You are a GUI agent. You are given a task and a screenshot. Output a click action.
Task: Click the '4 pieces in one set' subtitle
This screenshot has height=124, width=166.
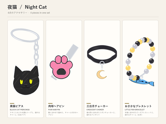40,13
